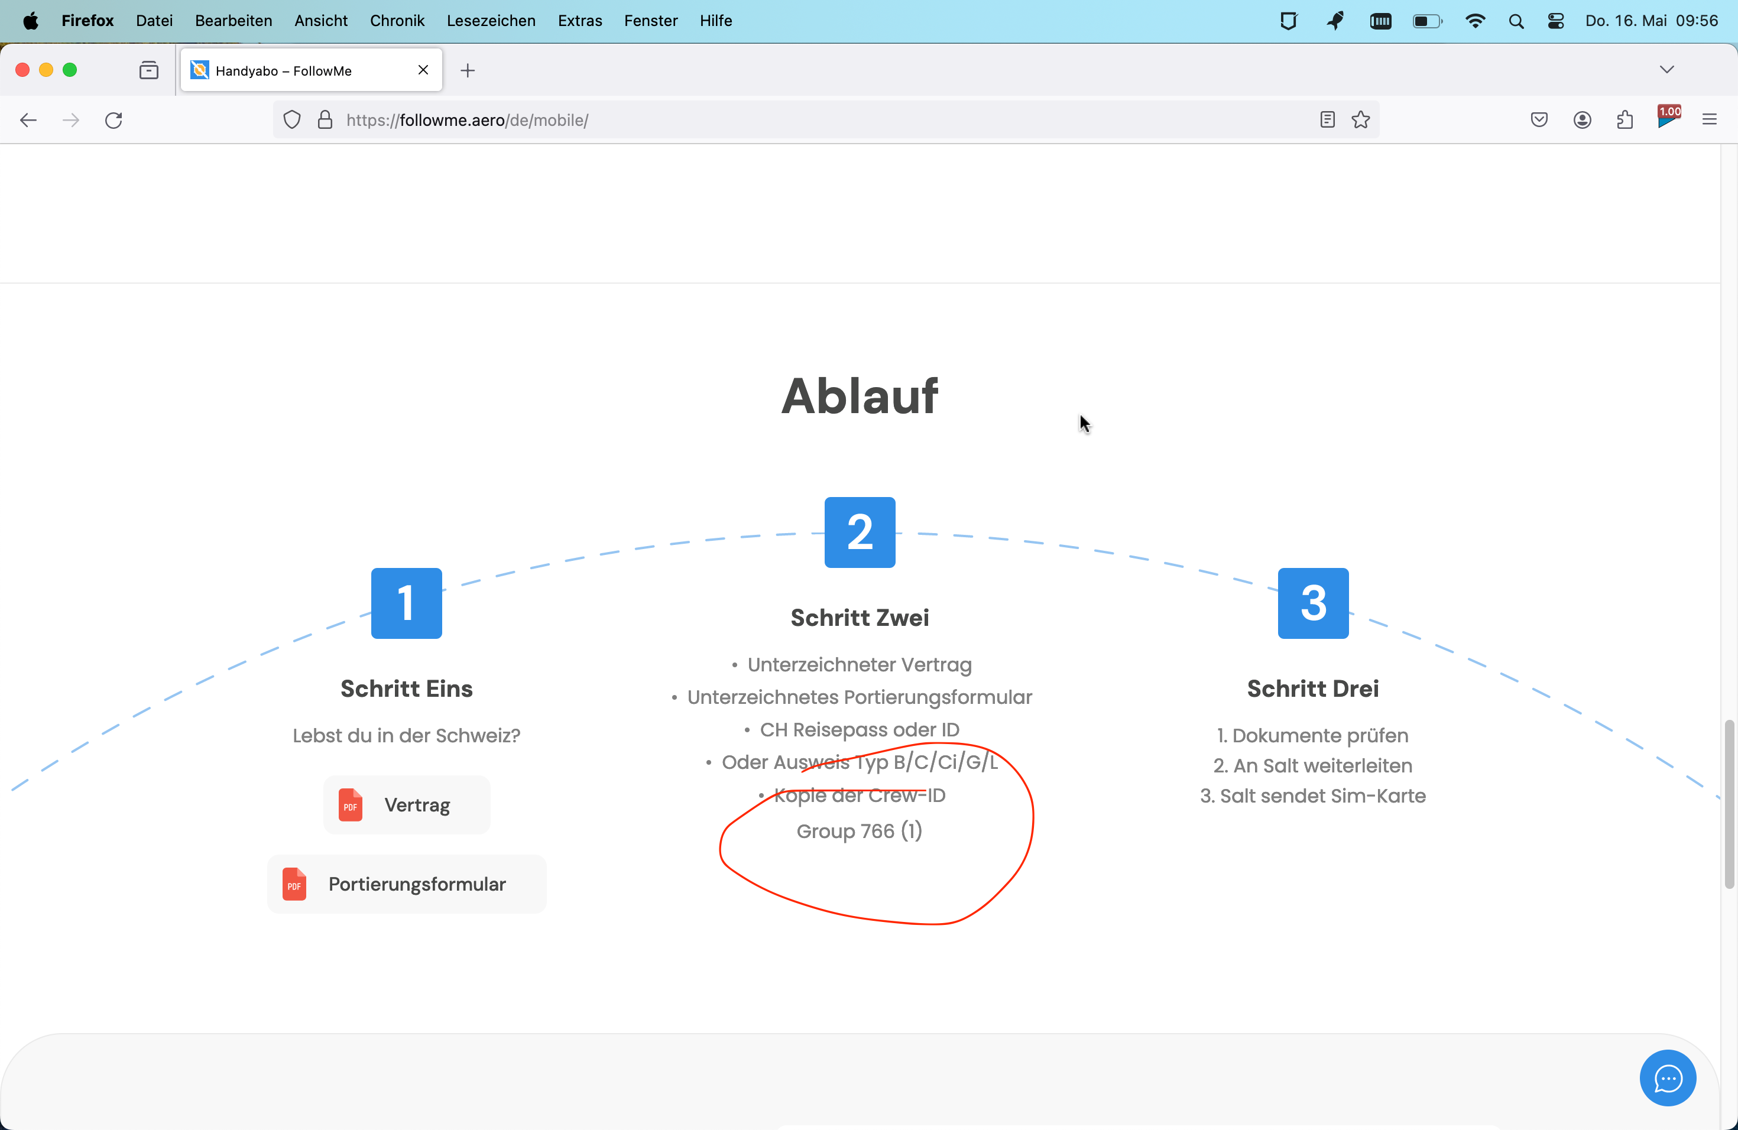Open Spotlight search in menu bar
The width and height of the screenshot is (1738, 1130).
(x=1516, y=21)
